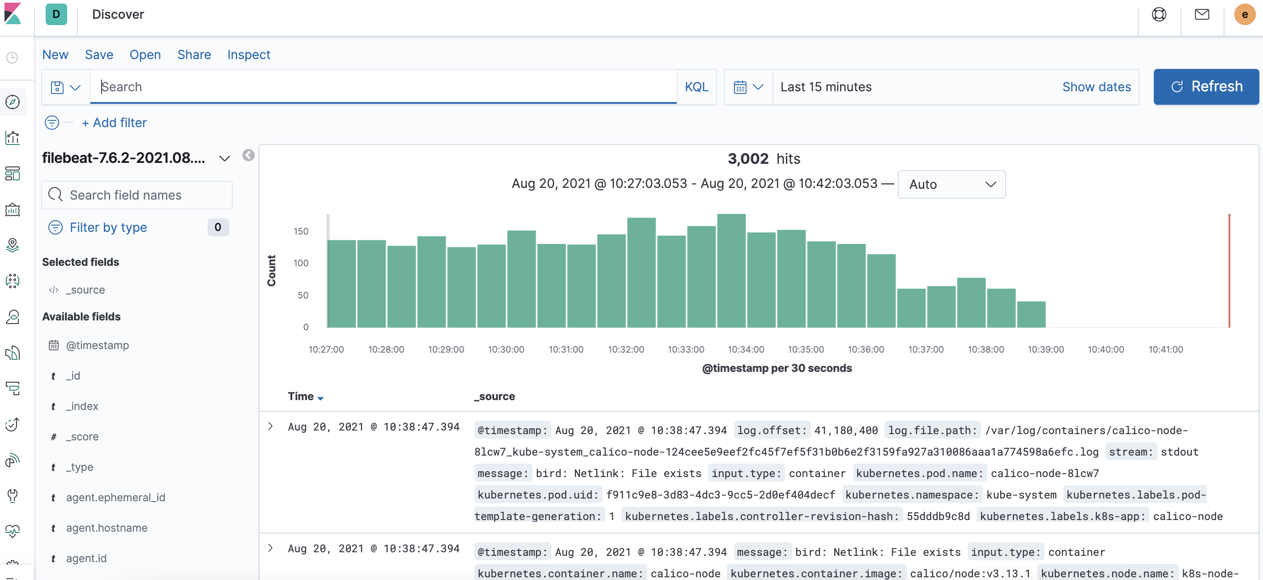1263x580 pixels.
Task: Click Open in the top menu
Action: [145, 55]
